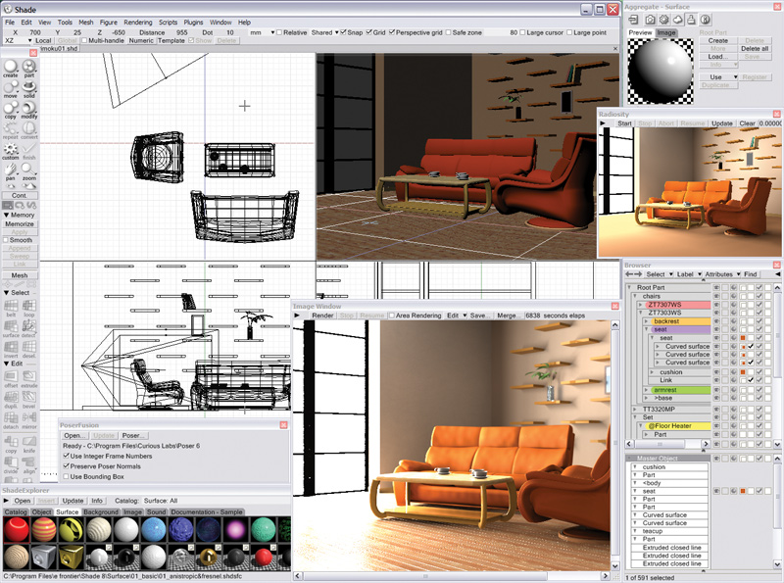Click the Memorize button
Viewport: 784px width, 583px height.
20,224
